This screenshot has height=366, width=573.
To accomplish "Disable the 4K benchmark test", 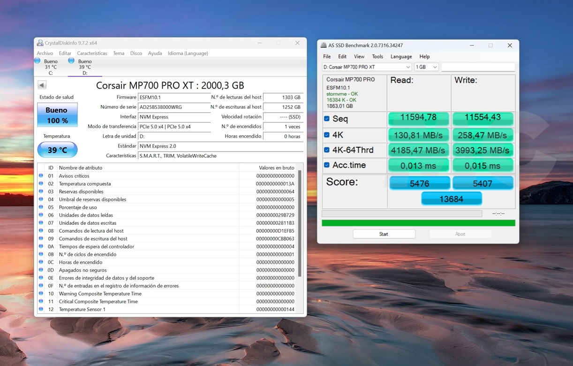I will (x=327, y=135).
